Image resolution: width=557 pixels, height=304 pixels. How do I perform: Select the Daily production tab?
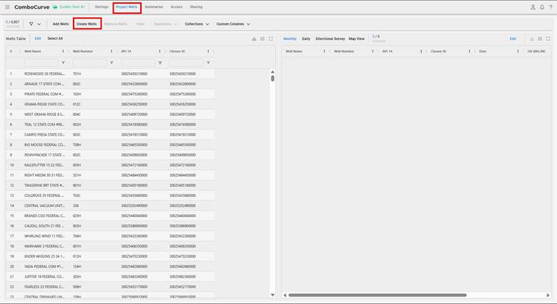click(x=306, y=39)
